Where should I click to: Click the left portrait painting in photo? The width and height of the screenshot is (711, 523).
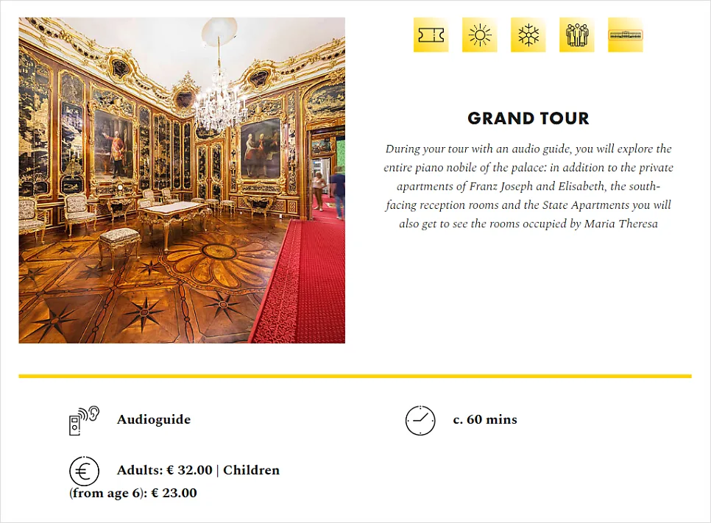pyautogui.click(x=113, y=143)
